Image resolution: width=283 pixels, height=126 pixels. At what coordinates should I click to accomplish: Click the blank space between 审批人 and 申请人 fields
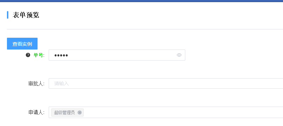pos(166,98)
